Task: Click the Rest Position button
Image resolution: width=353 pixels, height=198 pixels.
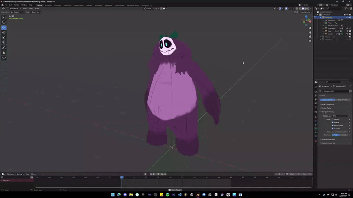Action: (x=343, y=100)
